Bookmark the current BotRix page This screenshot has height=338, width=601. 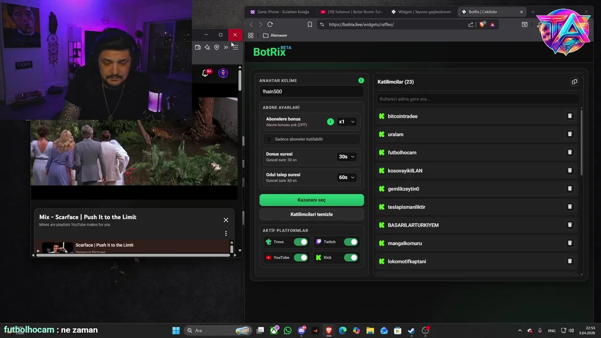310,24
